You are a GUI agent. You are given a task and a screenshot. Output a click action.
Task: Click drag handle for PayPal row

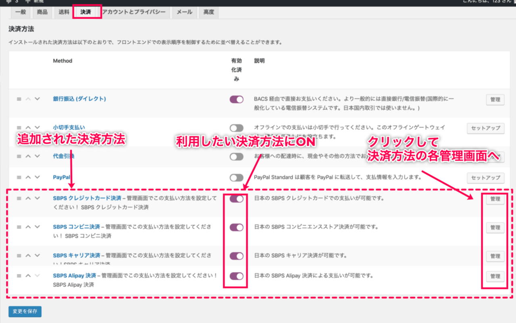19,177
